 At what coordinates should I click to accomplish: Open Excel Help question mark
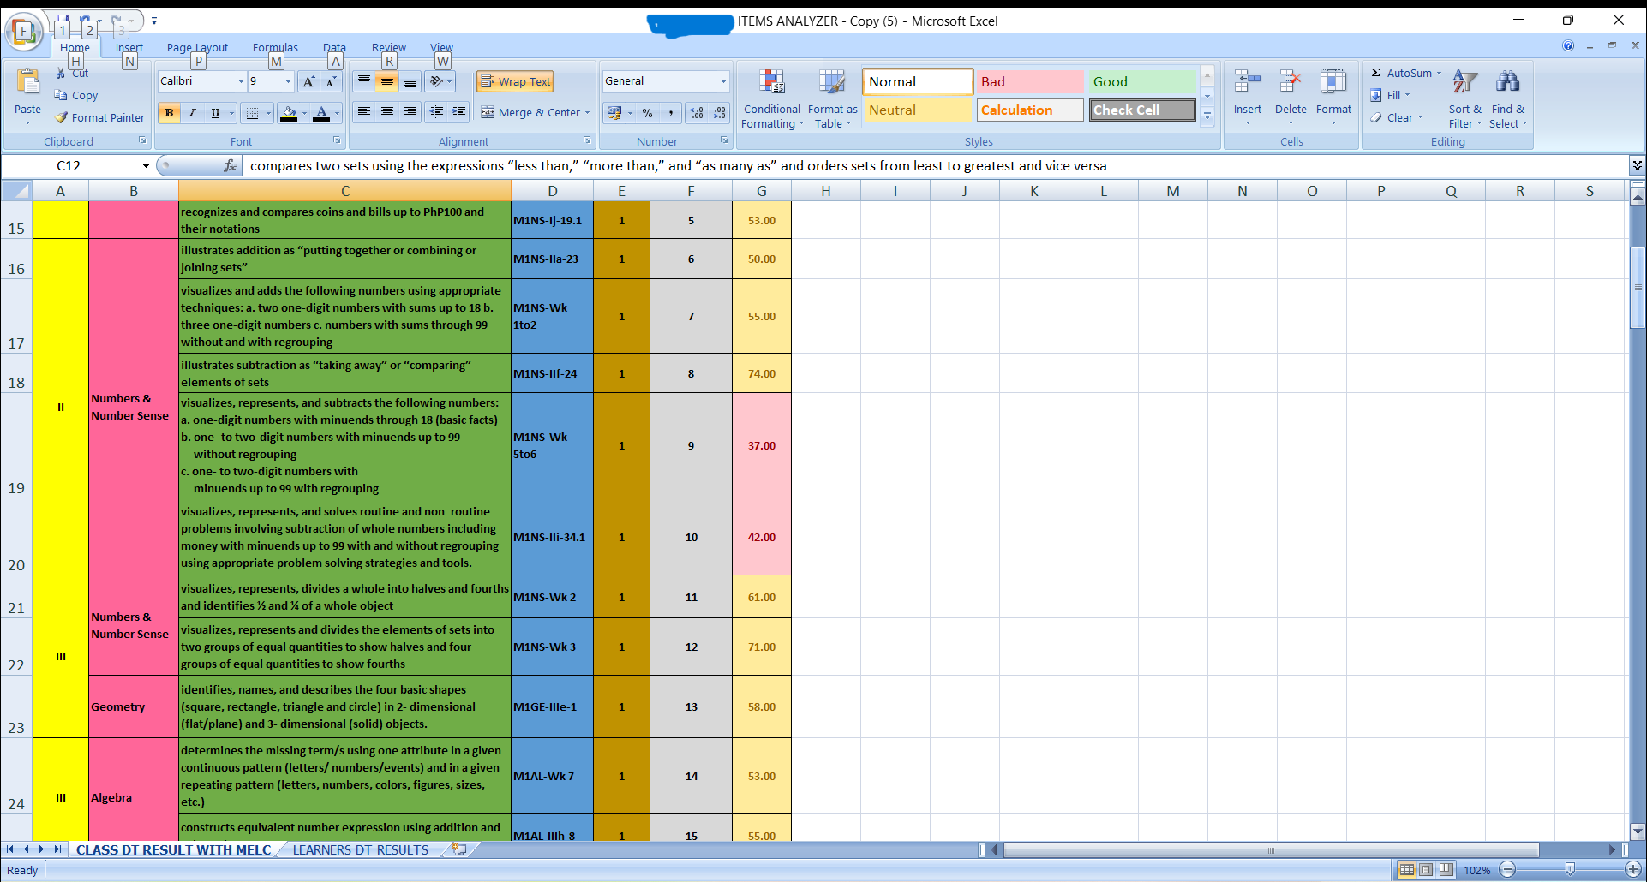[1568, 45]
